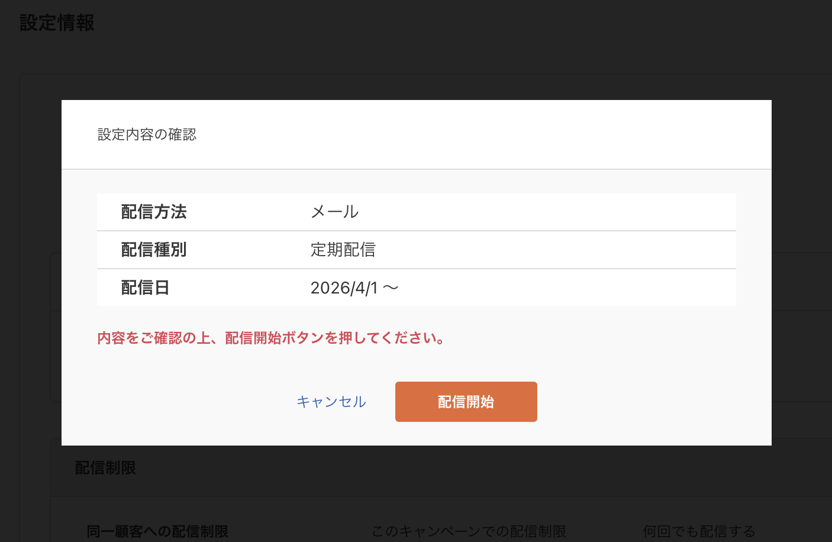Image resolution: width=832 pixels, height=542 pixels.
Task: Click the 配信日 label cell
Action: [146, 288]
